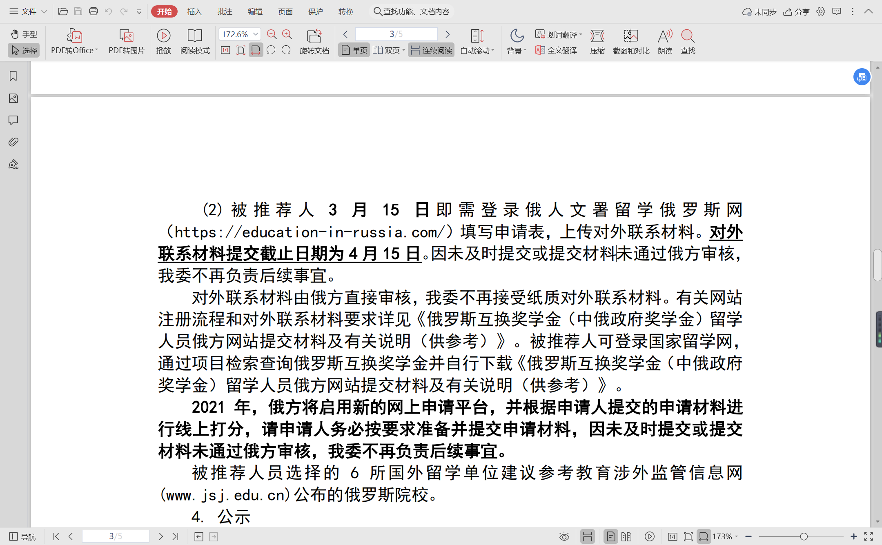Open the 文件 file menu dropdown
Viewport: 882px width, 545px height.
pos(29,11)
